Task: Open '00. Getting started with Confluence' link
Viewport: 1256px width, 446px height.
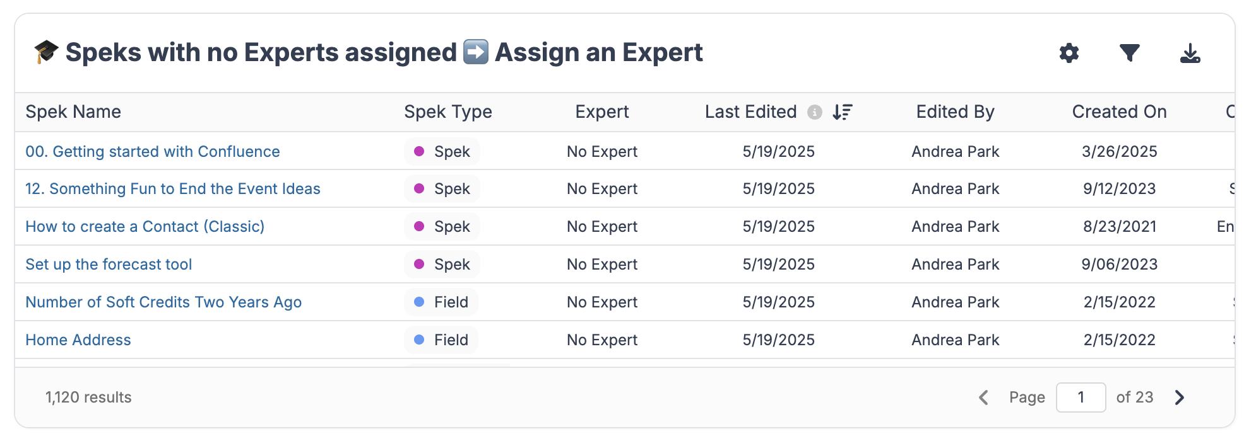Action: pos(152,151)
